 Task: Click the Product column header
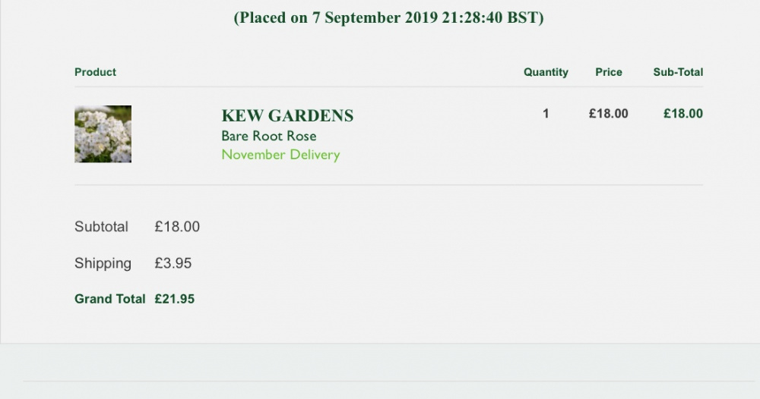pos(95,72)
